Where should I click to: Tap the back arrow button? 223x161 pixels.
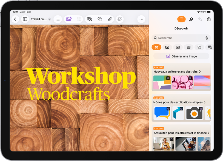coord(15,19)
